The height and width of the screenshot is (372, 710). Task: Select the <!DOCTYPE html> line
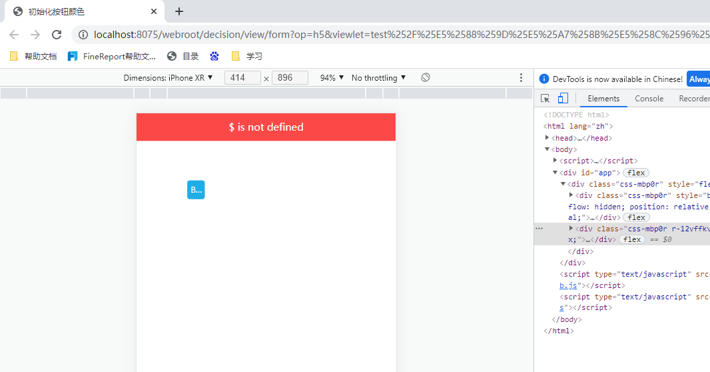tap(576, 115)
